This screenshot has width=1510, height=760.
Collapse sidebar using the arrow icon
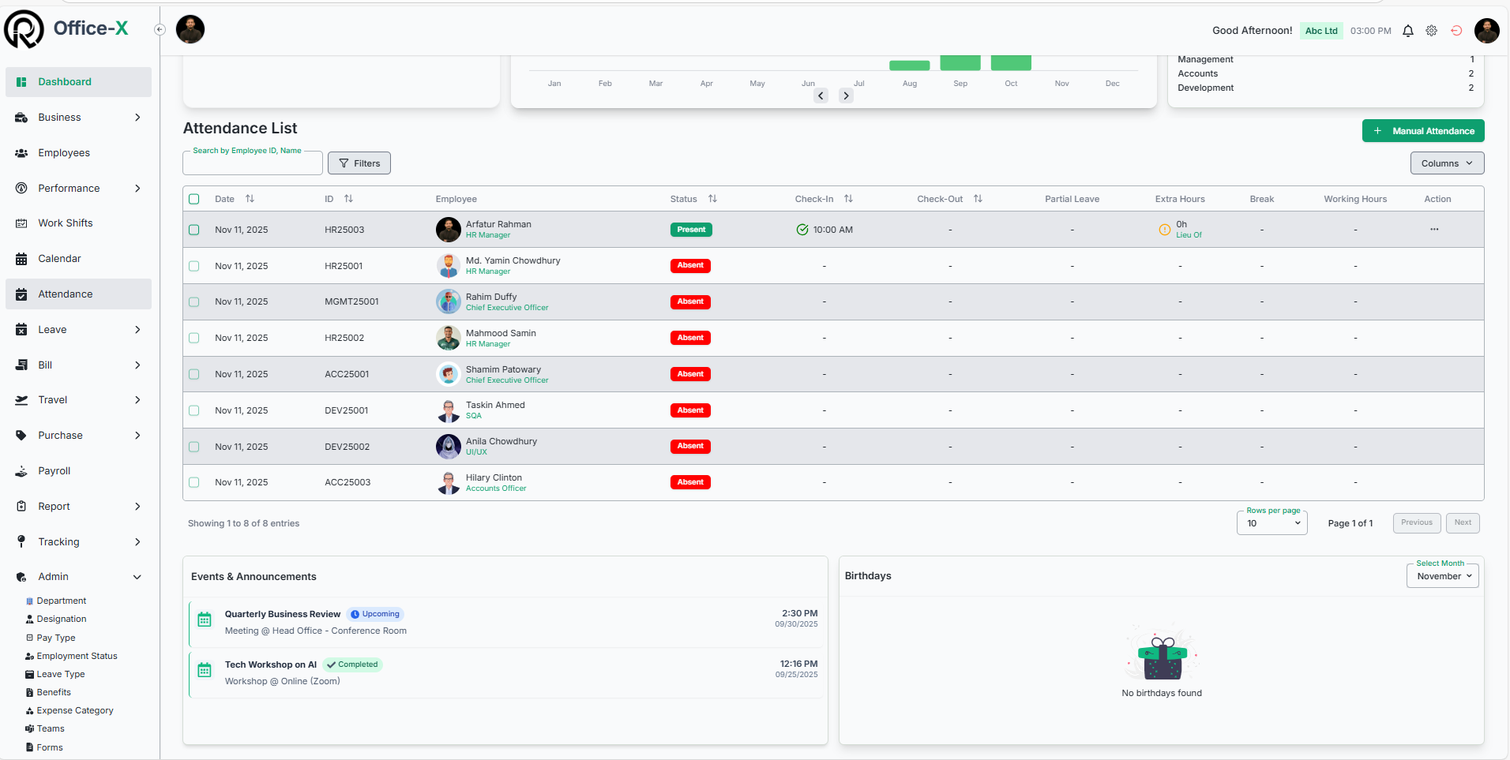(160, 30)
